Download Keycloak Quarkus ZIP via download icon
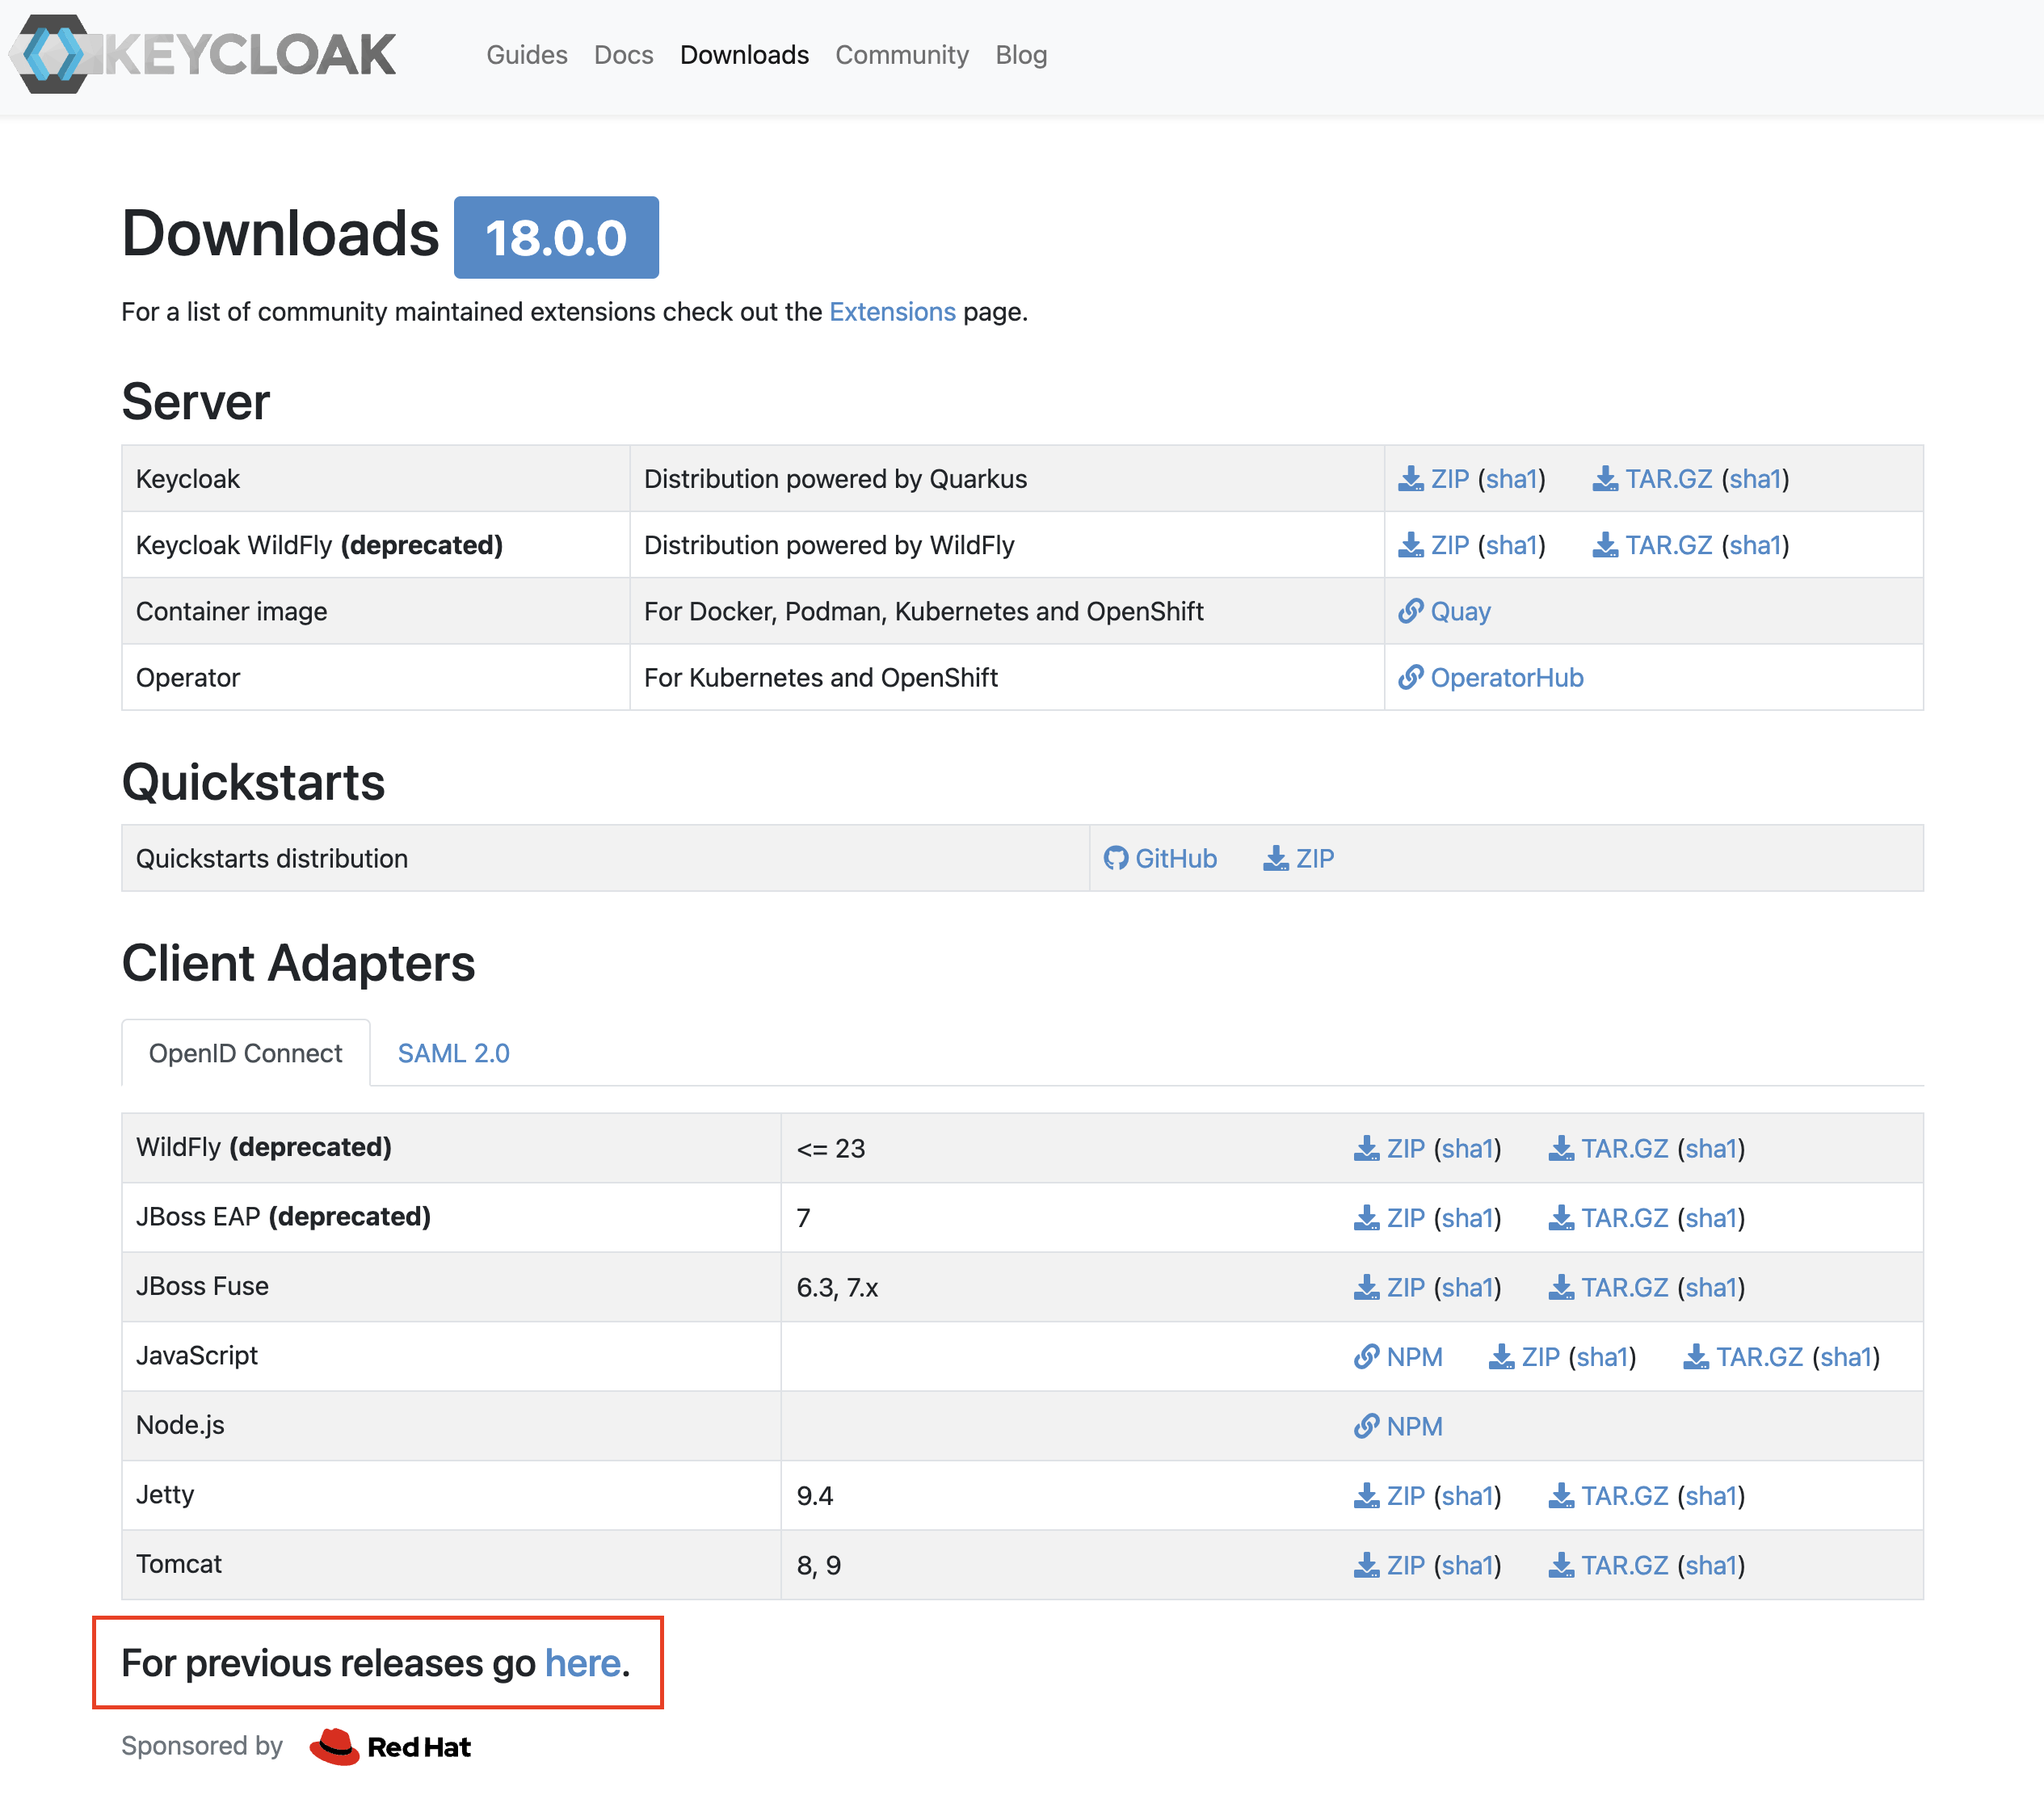The image size is (2044, 1795). pyautogui.click(x=1410, y=479)
